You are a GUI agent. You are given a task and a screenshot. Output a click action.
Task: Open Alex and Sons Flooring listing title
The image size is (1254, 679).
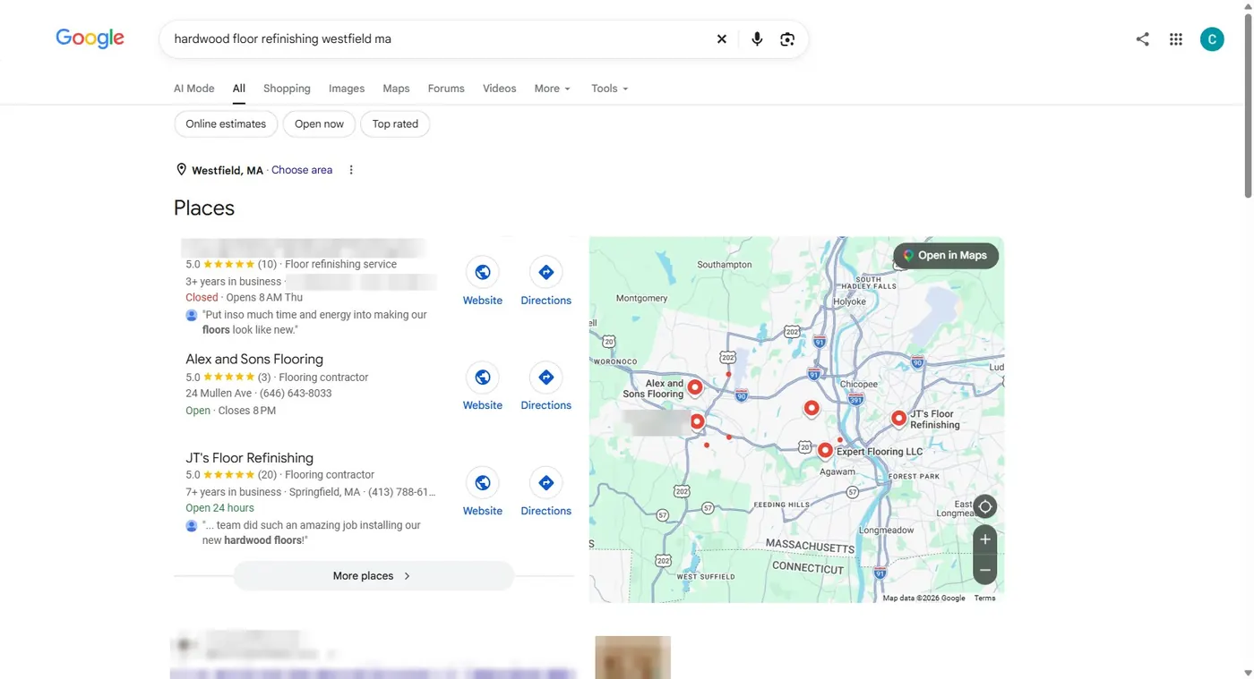point(254,359)
